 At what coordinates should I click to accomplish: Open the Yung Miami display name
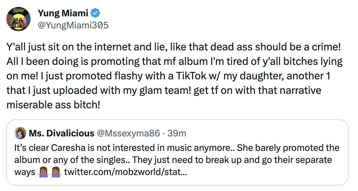point(63,13)
